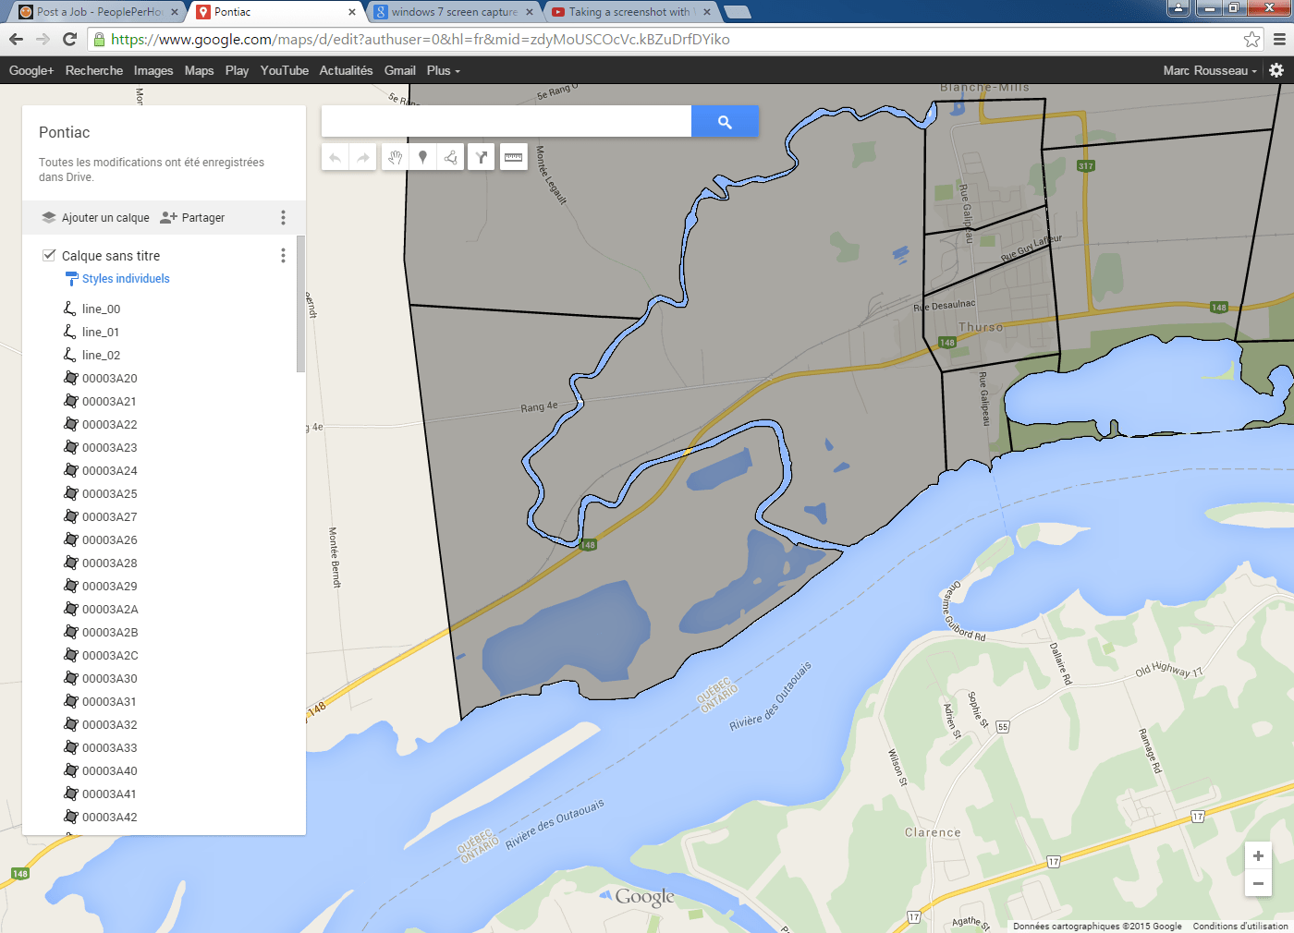Click the blue search magnifier button
Viewport: 1294px width, 933px height.
coord(725,121)
